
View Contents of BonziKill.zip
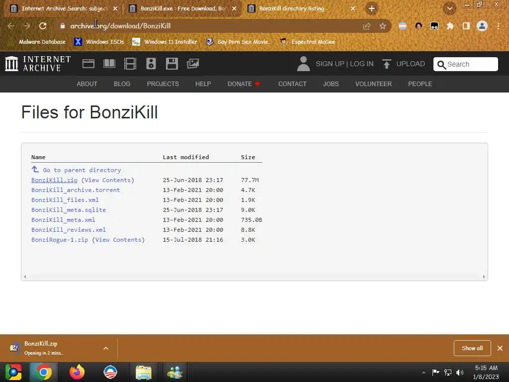[x=107, y=180]
